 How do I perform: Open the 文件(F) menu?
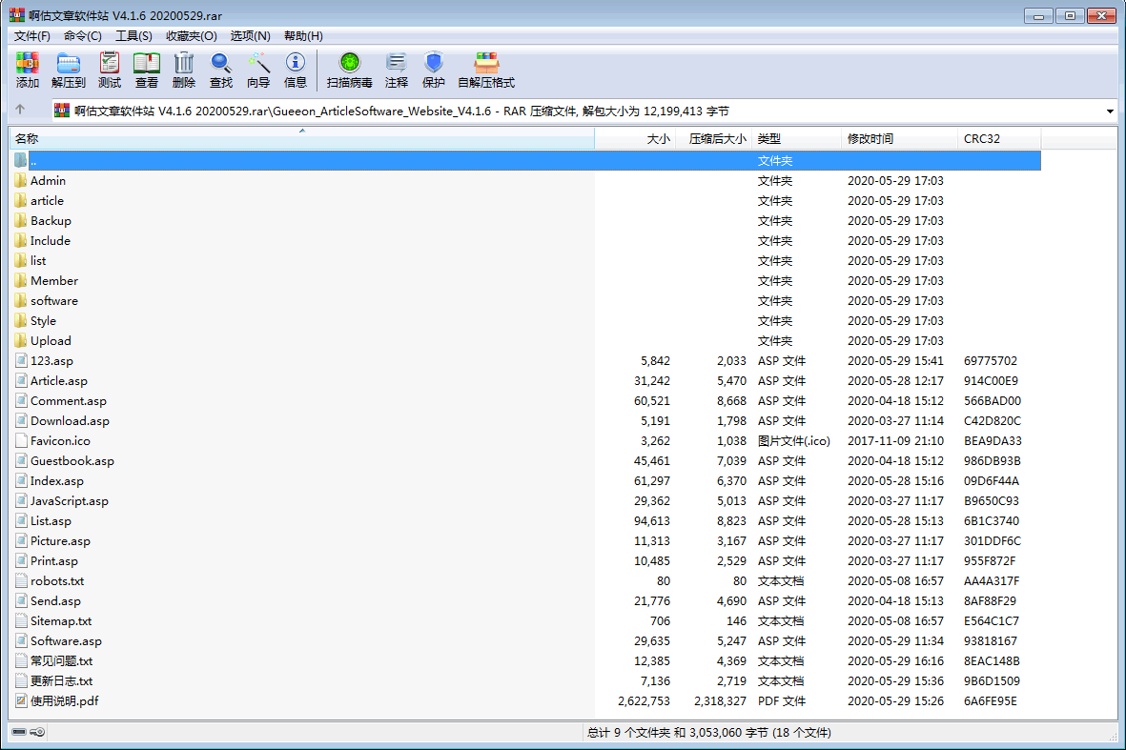pyautogui.click(x=32, y=36)
